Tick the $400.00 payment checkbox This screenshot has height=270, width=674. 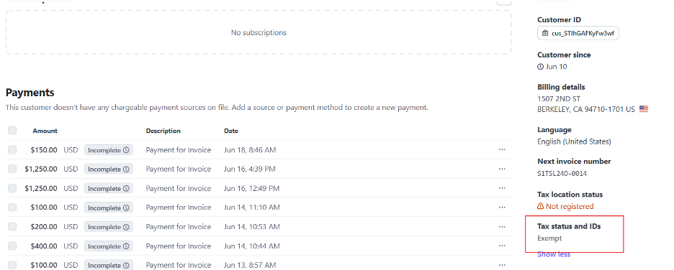pos(12,246)
